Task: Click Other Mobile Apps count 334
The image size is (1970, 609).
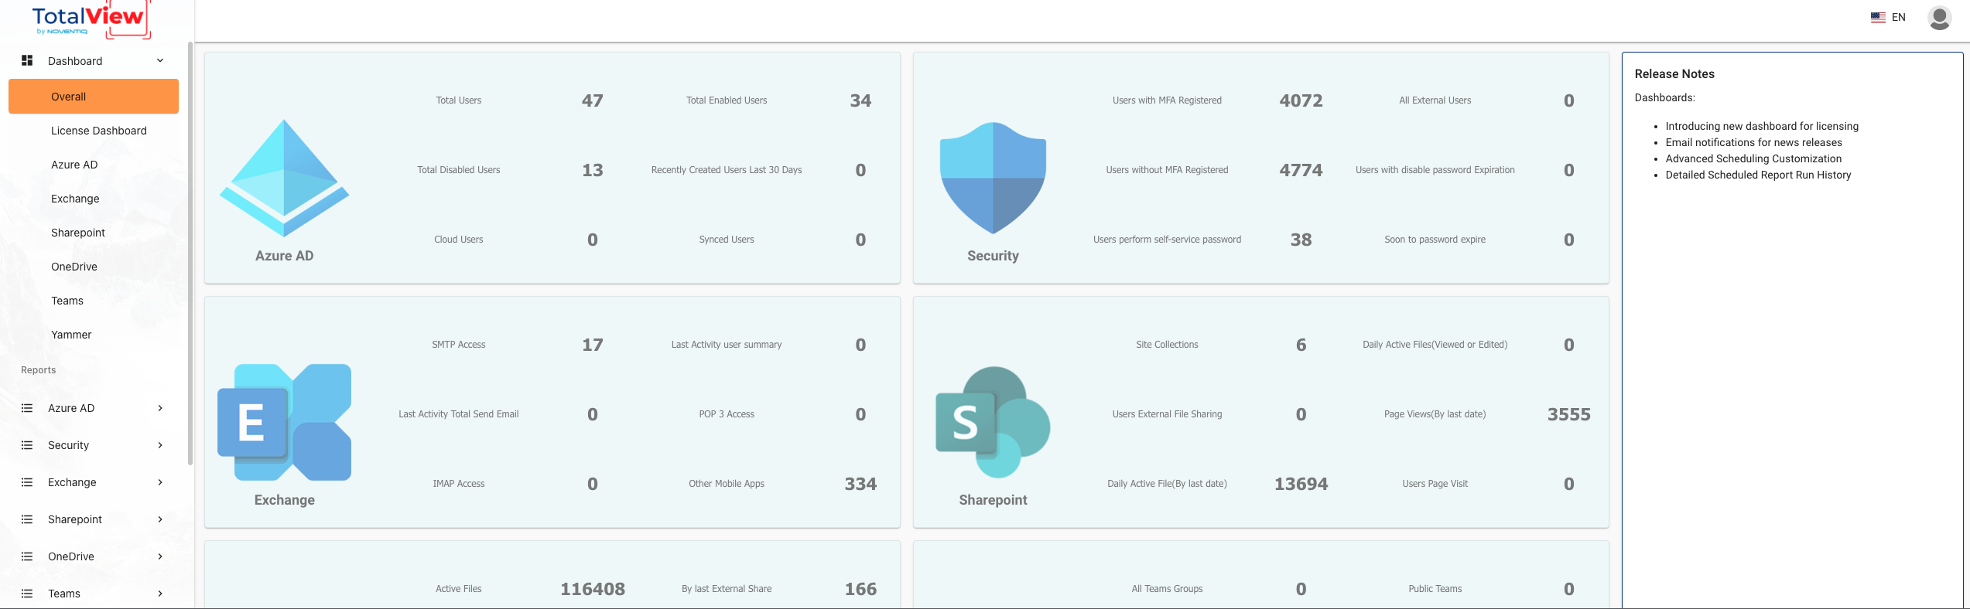Action: (860, 484)
